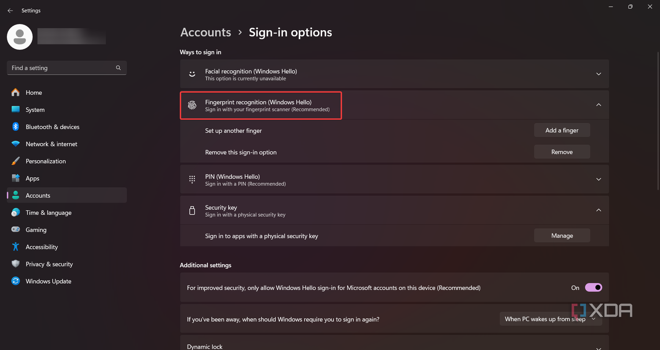Click the 'Time & language' sidebar label

point(48,213)
